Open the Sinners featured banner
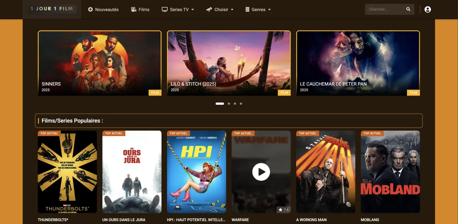 coord(100,63)
